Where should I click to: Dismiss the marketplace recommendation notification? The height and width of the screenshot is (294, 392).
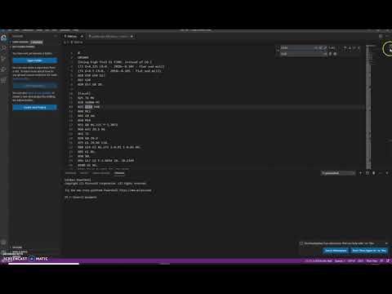tap(386, 243)
